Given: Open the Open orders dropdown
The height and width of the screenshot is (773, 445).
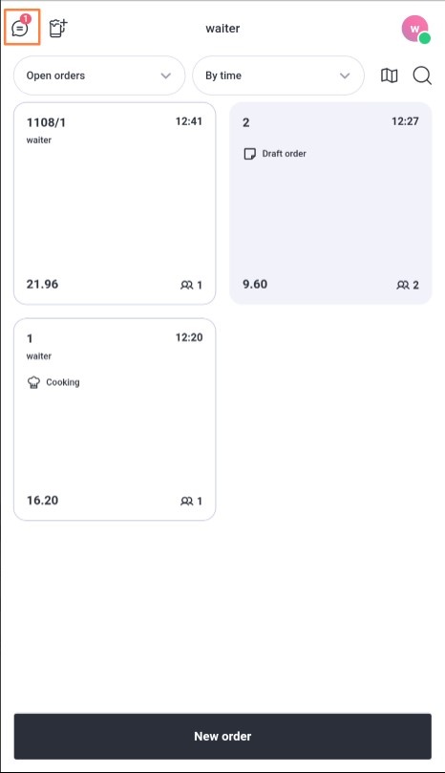Looking at the screenshot, I should click(99, 75).
